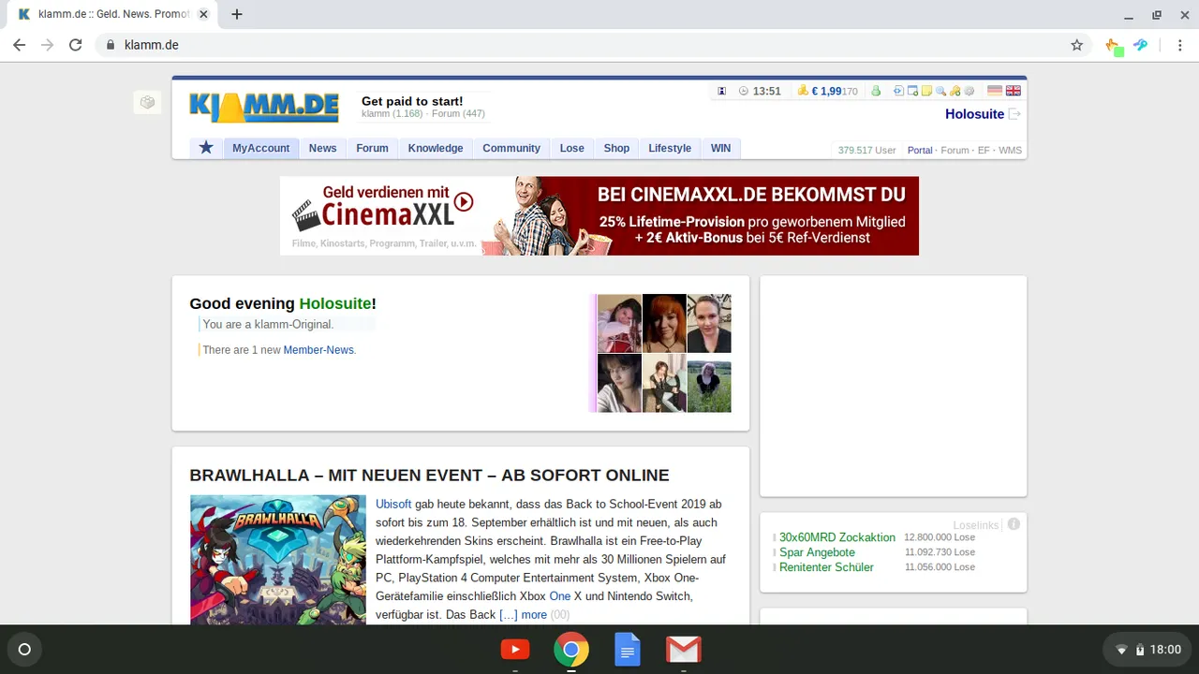
Task: Open the Community menu tab
Action: [x=511, y=148]
